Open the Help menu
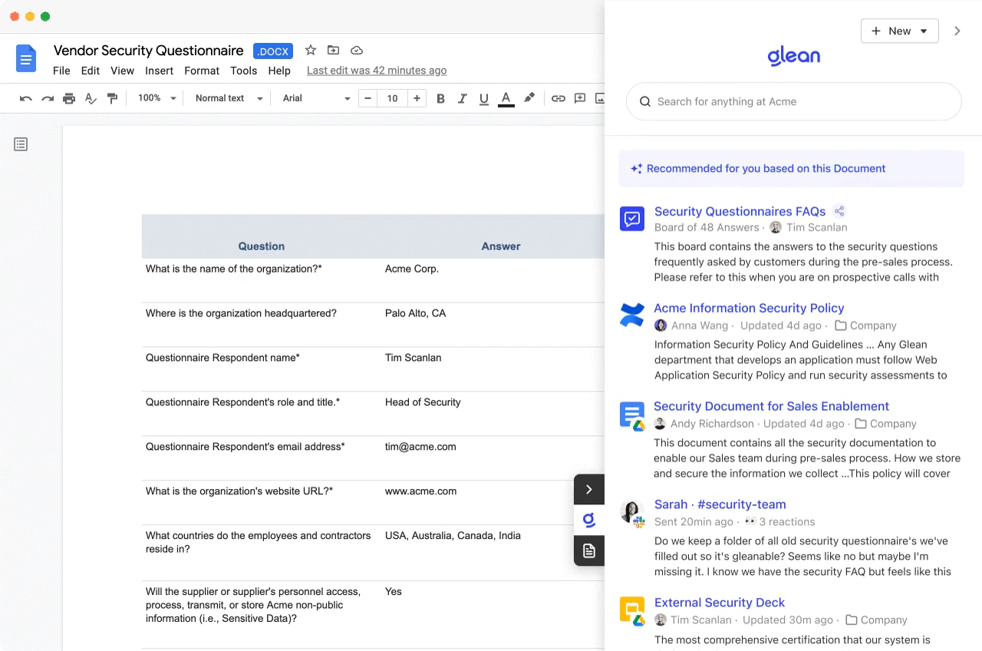The height and width of the screenshot is (651, 982). click(x=279, y=71)
